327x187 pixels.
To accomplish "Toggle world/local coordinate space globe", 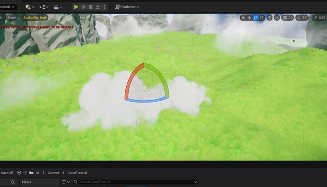I will (270, 18).
